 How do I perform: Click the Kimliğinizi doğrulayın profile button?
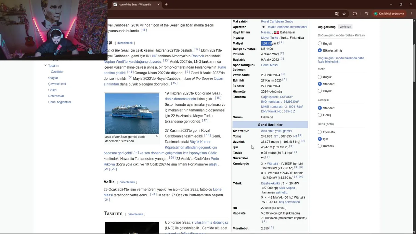point(389,14)
